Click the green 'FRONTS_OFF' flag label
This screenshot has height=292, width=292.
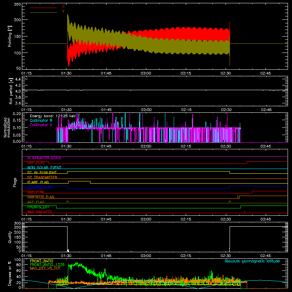(38, 207)
